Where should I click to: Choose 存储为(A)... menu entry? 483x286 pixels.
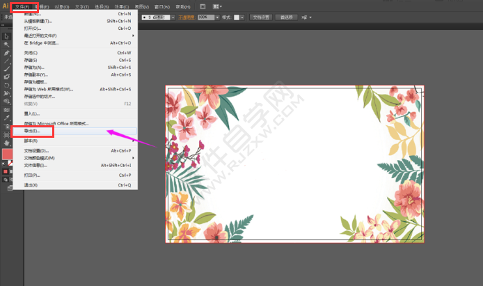[x=34, y=67]
